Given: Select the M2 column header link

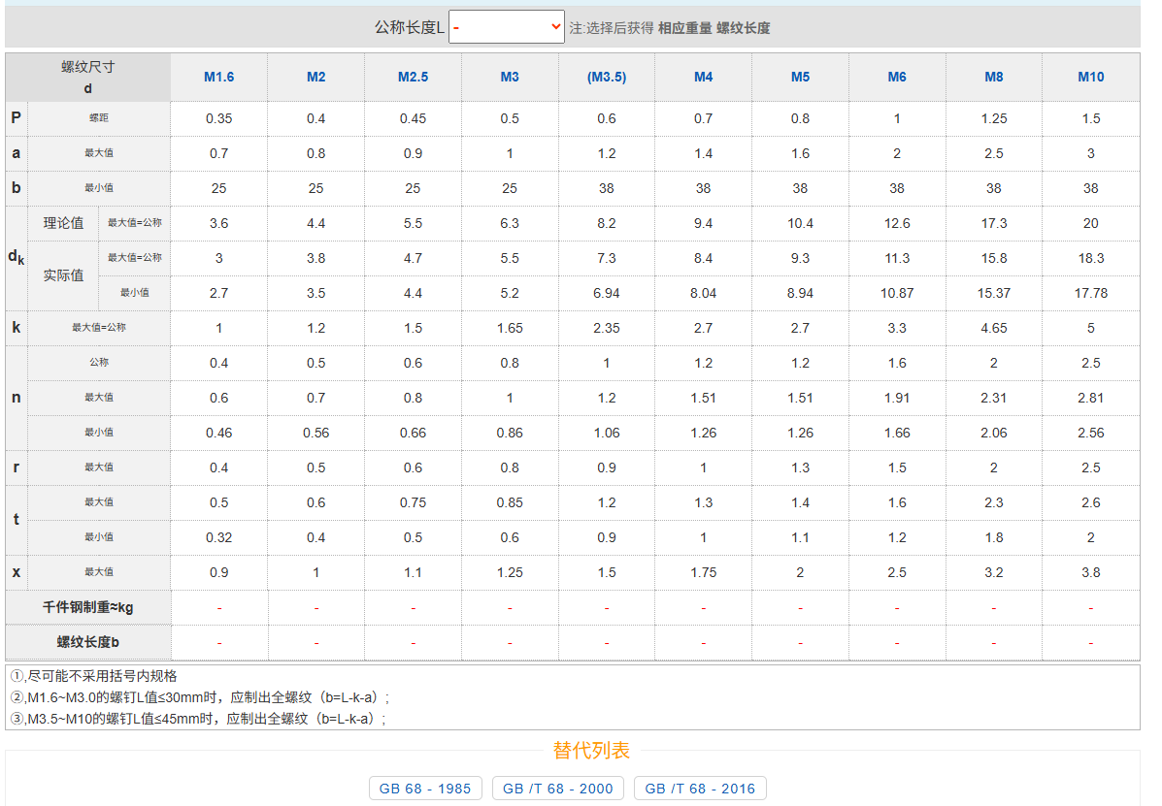Looking at the screenshot, I should 315,77.
